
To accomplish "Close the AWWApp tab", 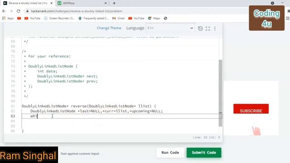I will tap(106, 3).
